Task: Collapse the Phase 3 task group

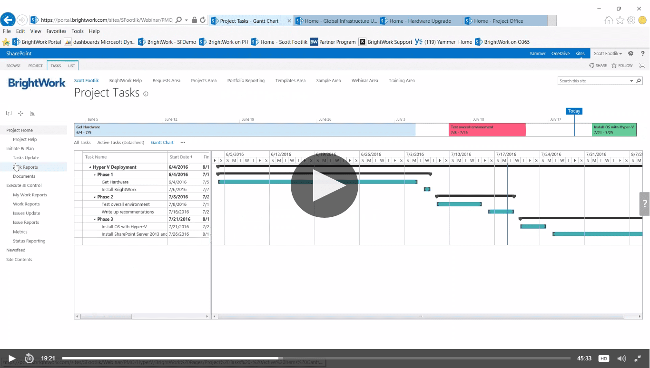Action: pyautogui.click(x=94, y=220)
